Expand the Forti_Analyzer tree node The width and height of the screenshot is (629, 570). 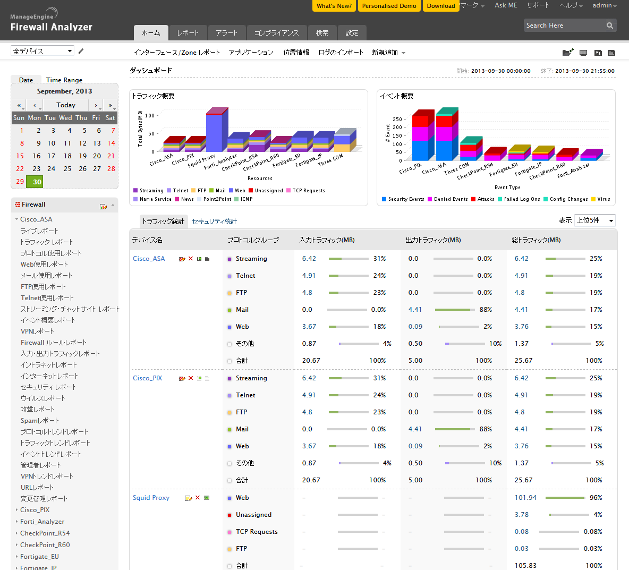[16, 522]
